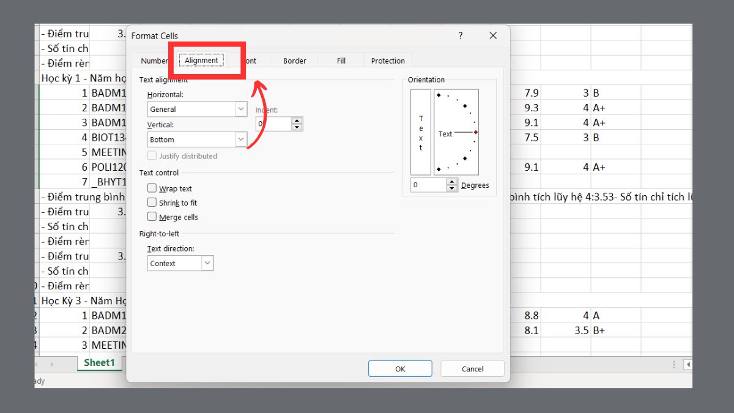Click the Điểm trung bình summary cell
This screenshot has height=413, width=734.
click(83, 197)
